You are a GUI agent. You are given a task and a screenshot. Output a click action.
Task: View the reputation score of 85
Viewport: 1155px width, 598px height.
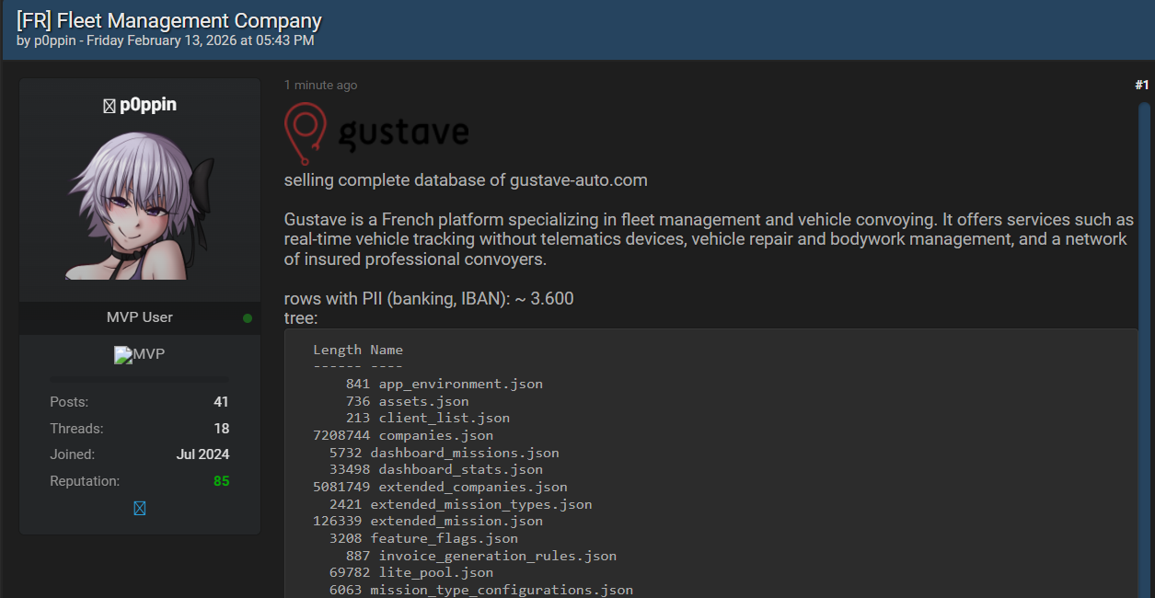click(221, 481)
